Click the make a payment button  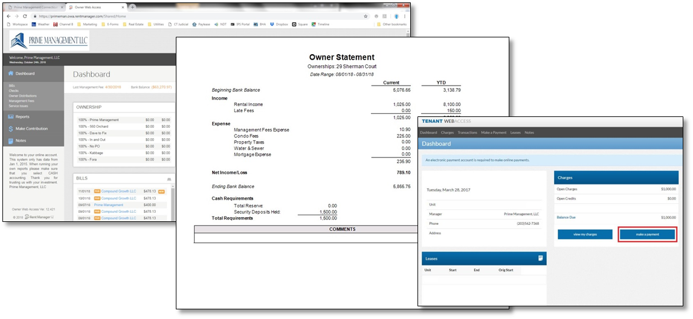[x=647, y=235]
